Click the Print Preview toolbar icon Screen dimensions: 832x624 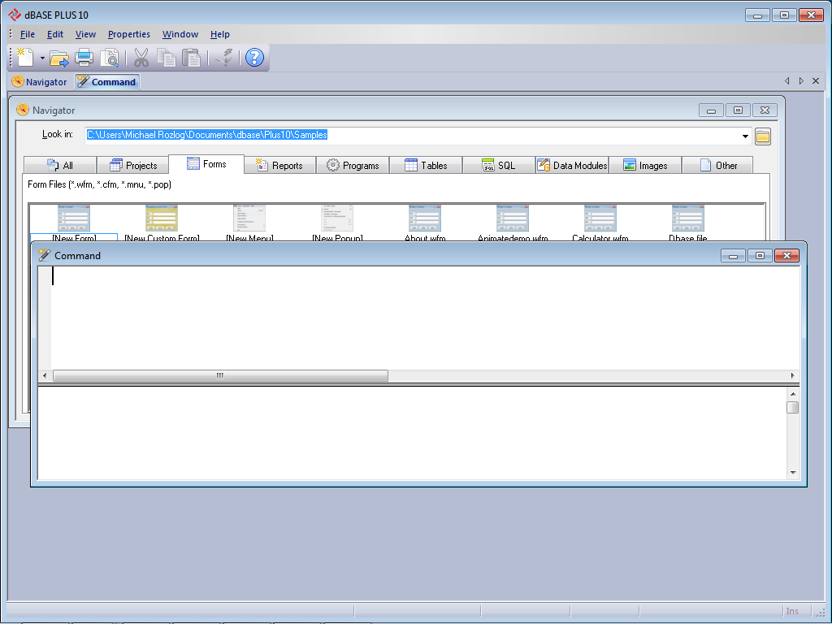[x=110, y=58]
